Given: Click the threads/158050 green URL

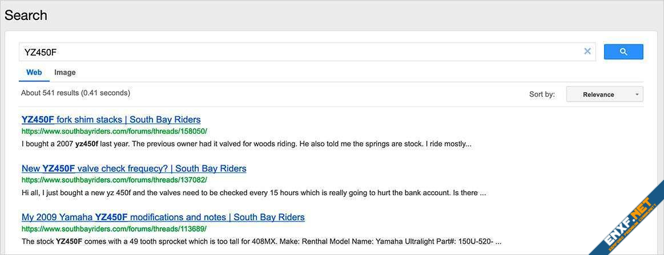Looking at the screenshot, I should pyautogui.click(x=114, y=131).
